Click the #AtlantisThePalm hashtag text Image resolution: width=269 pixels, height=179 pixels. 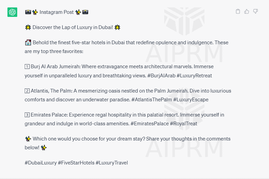(x=152, y=100)
